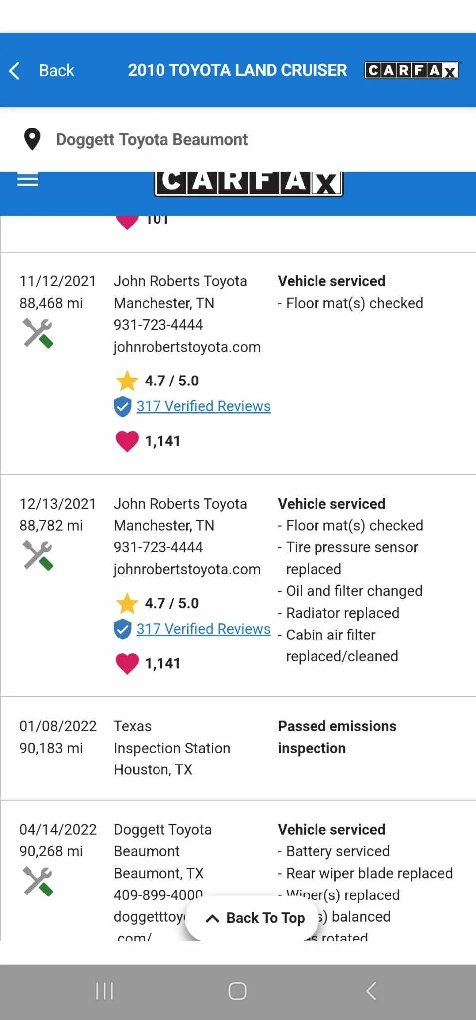Tap the service wrench icon for 12/13/2021
This screenshot has width=476, height=1020.
38,555
